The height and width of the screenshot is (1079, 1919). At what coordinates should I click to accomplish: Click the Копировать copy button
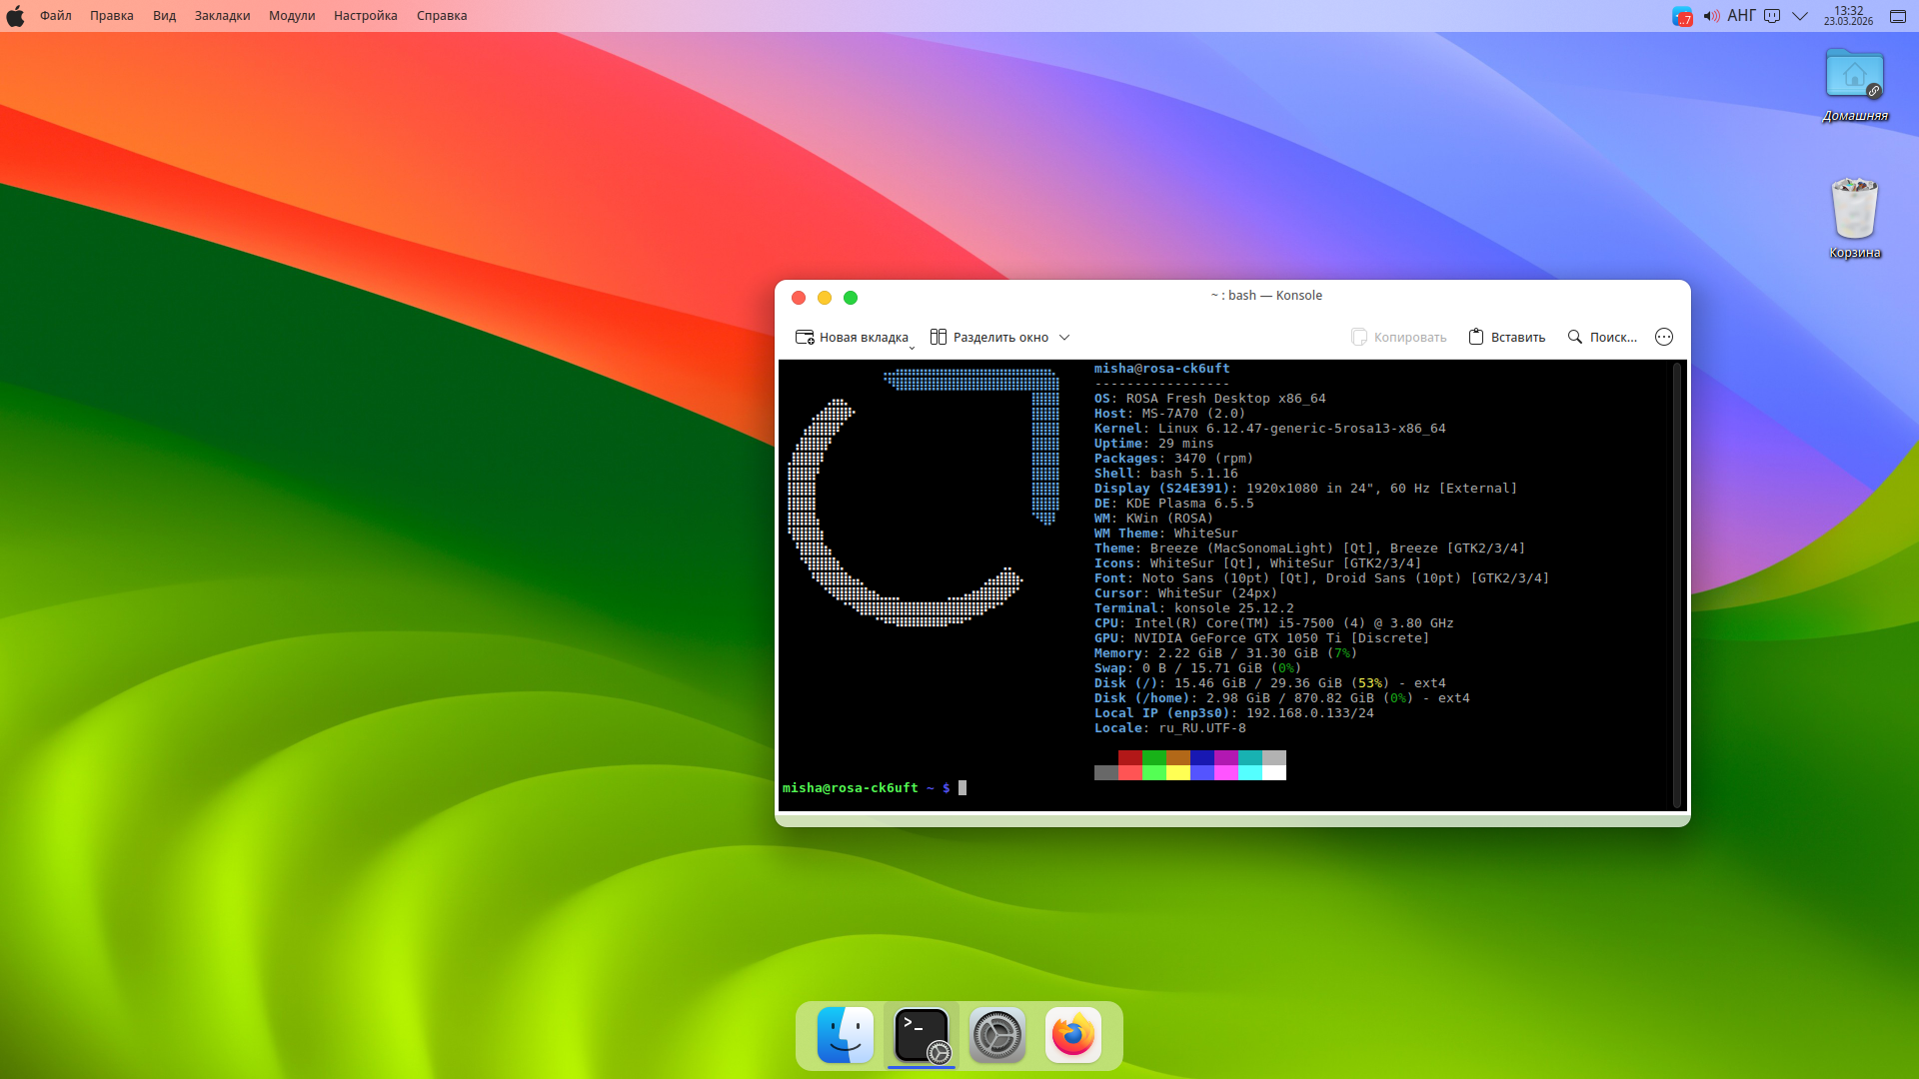(x=1398, y=337)
